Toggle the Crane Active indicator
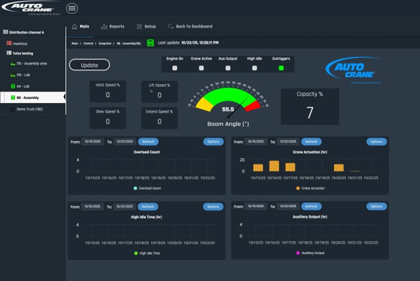The height and width of the screenshot is (281, 420). point(201,68)
